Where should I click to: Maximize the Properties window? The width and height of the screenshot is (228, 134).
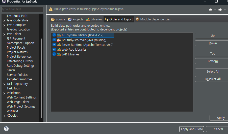coord(216,2)
